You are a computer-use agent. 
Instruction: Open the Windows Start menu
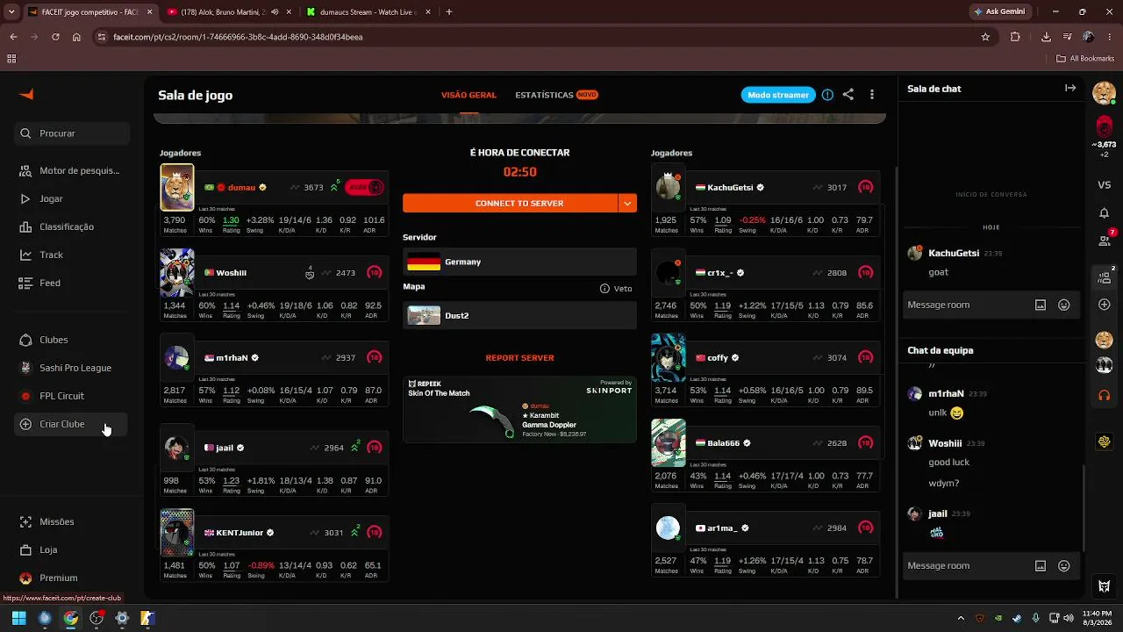pyautogui.click(x=18, y=618)
